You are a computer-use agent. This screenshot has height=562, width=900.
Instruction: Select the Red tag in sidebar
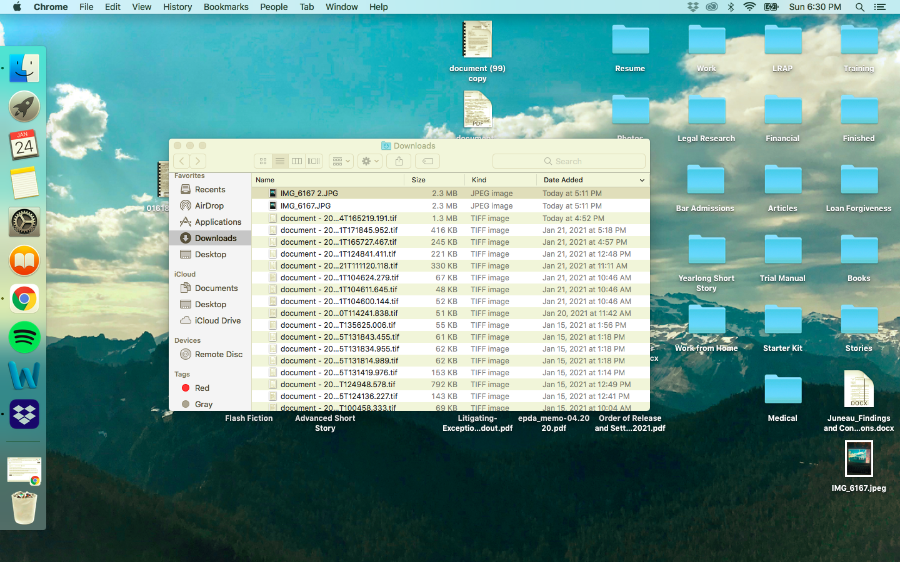click(x=201, y=388)
